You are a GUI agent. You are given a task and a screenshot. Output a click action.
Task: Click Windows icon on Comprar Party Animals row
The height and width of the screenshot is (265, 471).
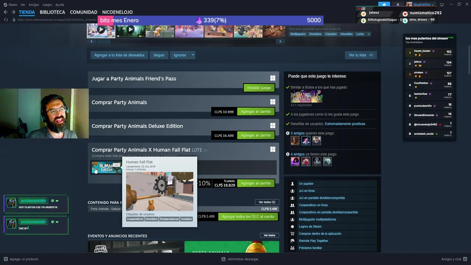[273, 102]
